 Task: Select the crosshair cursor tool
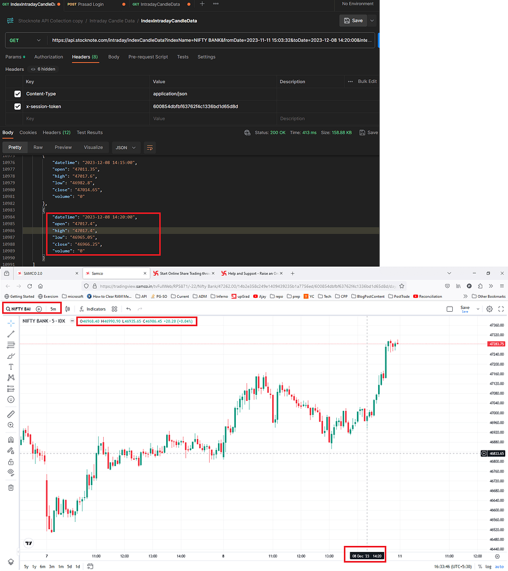click(11, 322)
